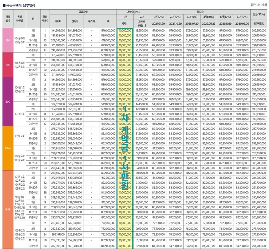Screen dimensions: 269x249
Task: Click the total price 549,000,000
Action: [108, 104]
